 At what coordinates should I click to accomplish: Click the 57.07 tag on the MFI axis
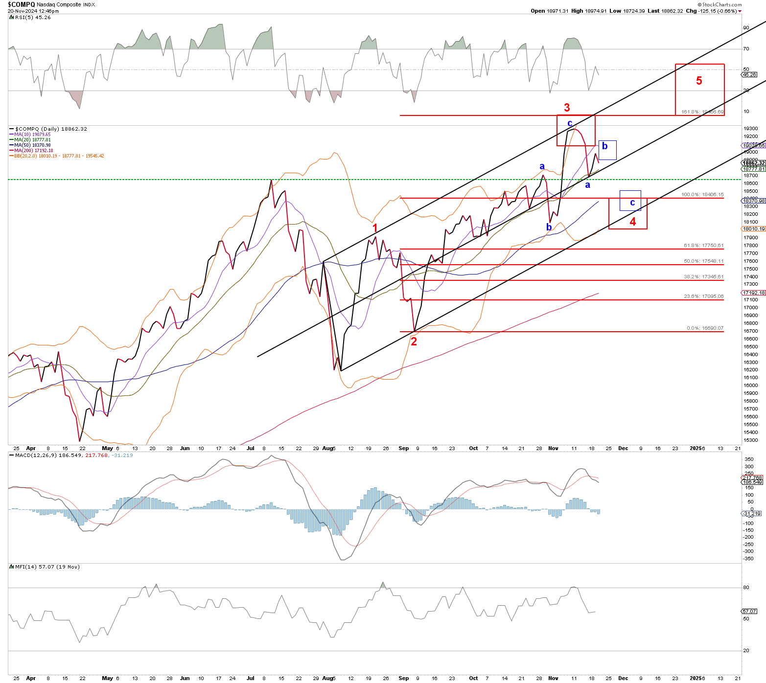[750, 611]
